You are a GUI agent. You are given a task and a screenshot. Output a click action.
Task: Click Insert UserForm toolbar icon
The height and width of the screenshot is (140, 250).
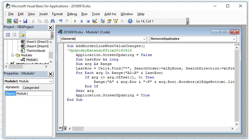(16, 21)
